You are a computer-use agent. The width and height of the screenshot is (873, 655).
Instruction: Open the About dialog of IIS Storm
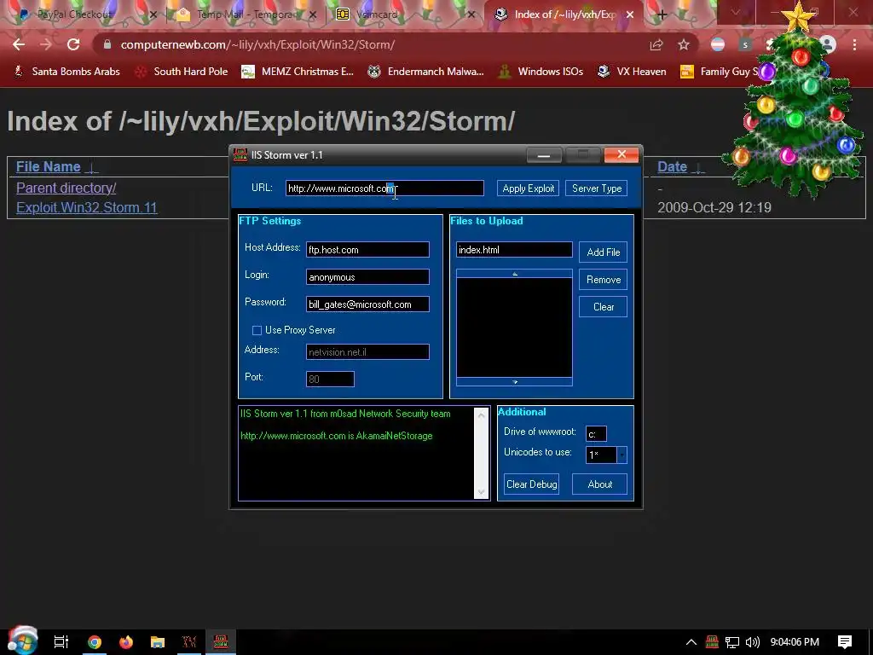click(x=599, y=484)
